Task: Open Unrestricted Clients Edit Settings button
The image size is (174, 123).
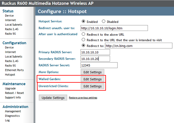Action: point(92,86)
